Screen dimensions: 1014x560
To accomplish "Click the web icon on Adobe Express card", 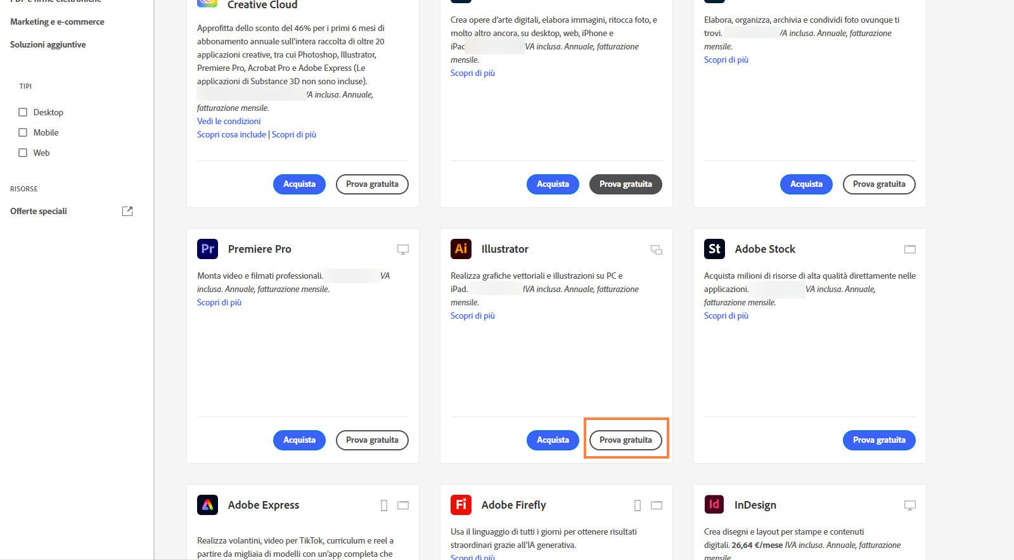I will [x=403, y=506].
